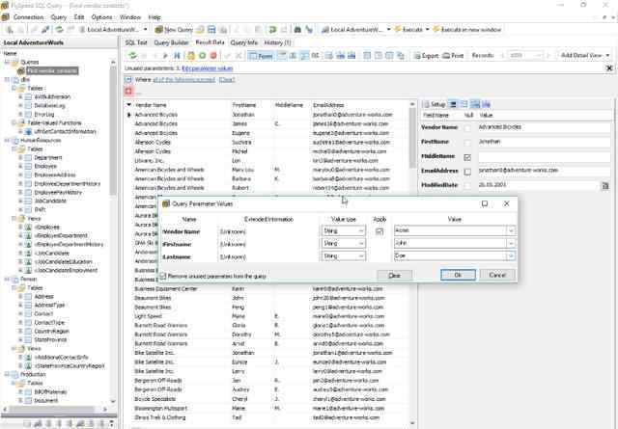The image size is (618, 429).
Task: Click the Export button icon
Action: pyautogui.click(x=417, y=56)
